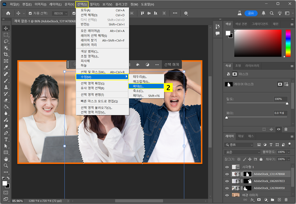The height and width of the screenshot is (204, 296).
Task: Hide the 사각형 1 layer
Action: (227, 167)
